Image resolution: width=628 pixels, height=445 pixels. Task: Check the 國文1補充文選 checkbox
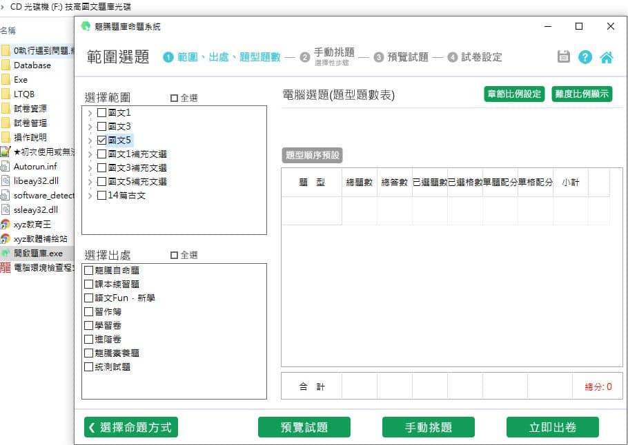pos(101,154)
